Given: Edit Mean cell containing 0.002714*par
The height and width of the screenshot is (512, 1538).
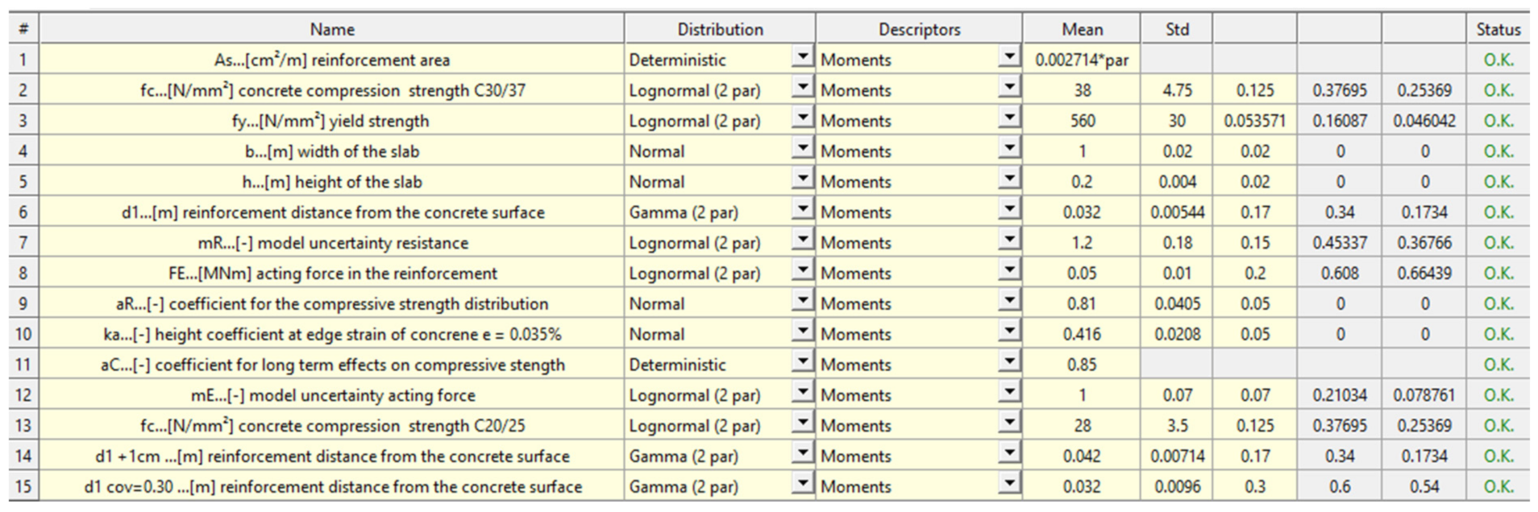Looking at the screenshot, I should [x=1082, y=60].
